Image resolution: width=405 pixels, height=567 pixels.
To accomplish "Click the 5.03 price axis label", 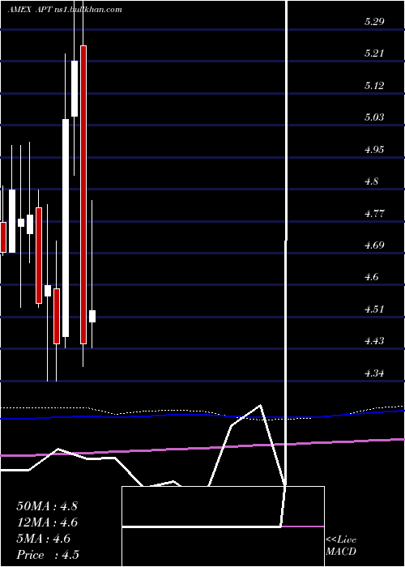I will [x=374, y=117].
